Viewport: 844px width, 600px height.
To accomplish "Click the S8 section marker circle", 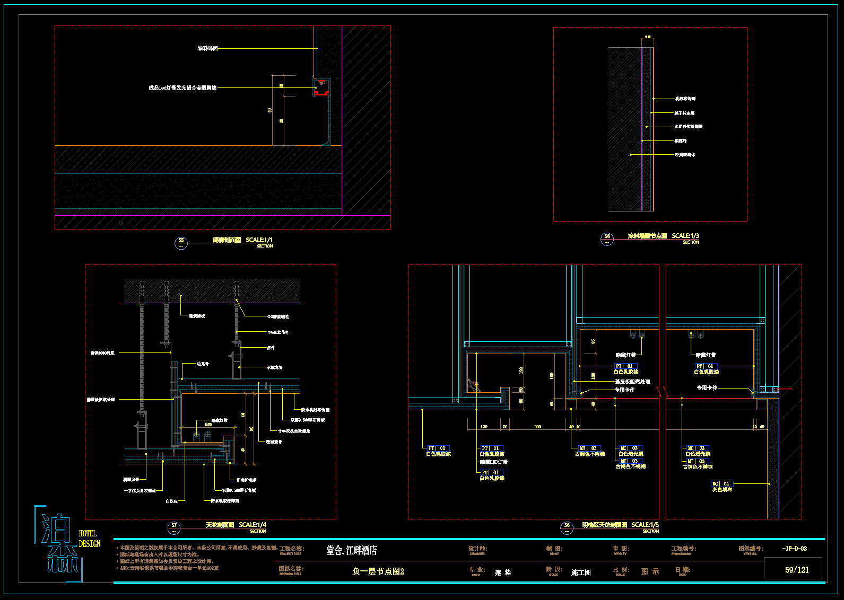I will (567, 528).
